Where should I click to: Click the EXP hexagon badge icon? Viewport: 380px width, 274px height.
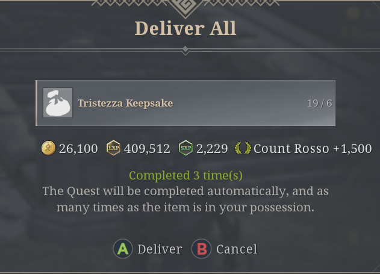(113, 148)
